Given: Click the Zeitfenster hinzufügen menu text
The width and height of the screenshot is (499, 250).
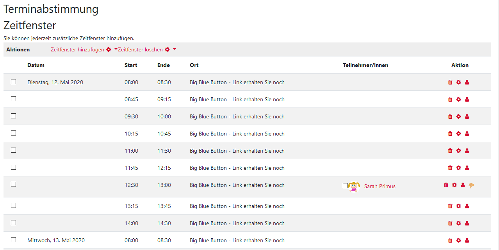Looking at the screenshot, I should [77, 49].
